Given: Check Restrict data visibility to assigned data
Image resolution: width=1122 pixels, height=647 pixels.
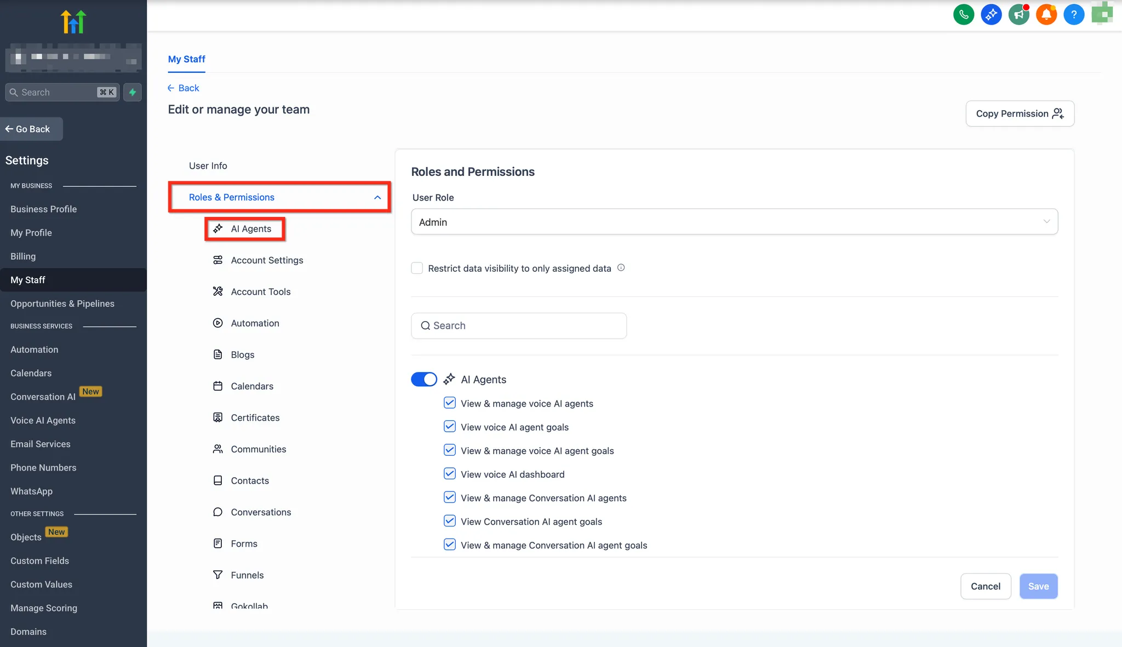Looking at the screenshot, I should pos(417,268).
